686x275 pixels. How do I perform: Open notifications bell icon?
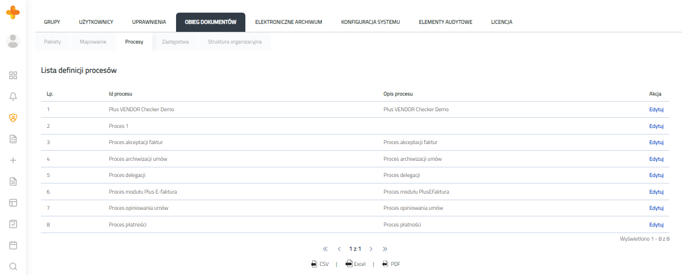tap(13, 97)
